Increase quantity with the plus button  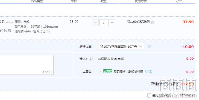point(112,23)
